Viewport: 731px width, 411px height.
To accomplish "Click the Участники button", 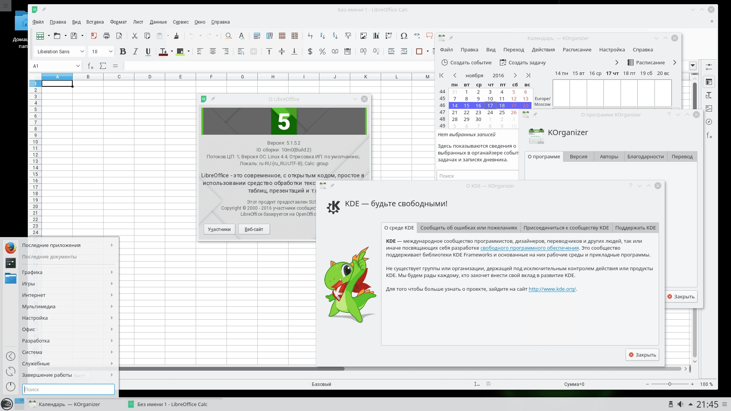I will (219, 229).
